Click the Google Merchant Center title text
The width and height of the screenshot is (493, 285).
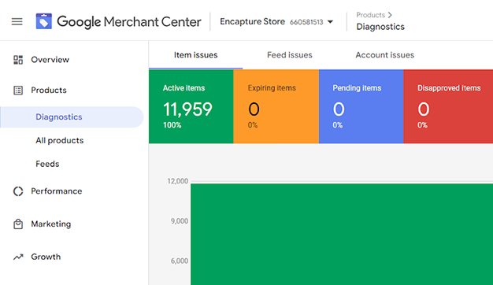(129, 22)
